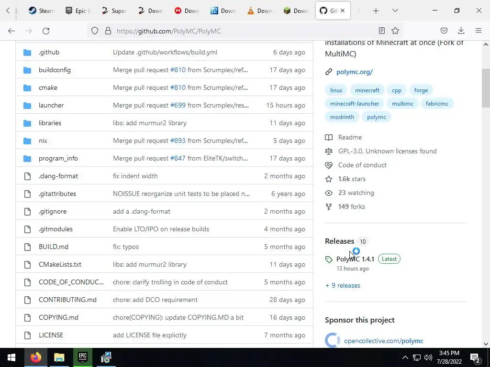This screenshot has width=490, height=367.
Task: Open File Explorer from the taskbar
Action: (x=59, y=357)
